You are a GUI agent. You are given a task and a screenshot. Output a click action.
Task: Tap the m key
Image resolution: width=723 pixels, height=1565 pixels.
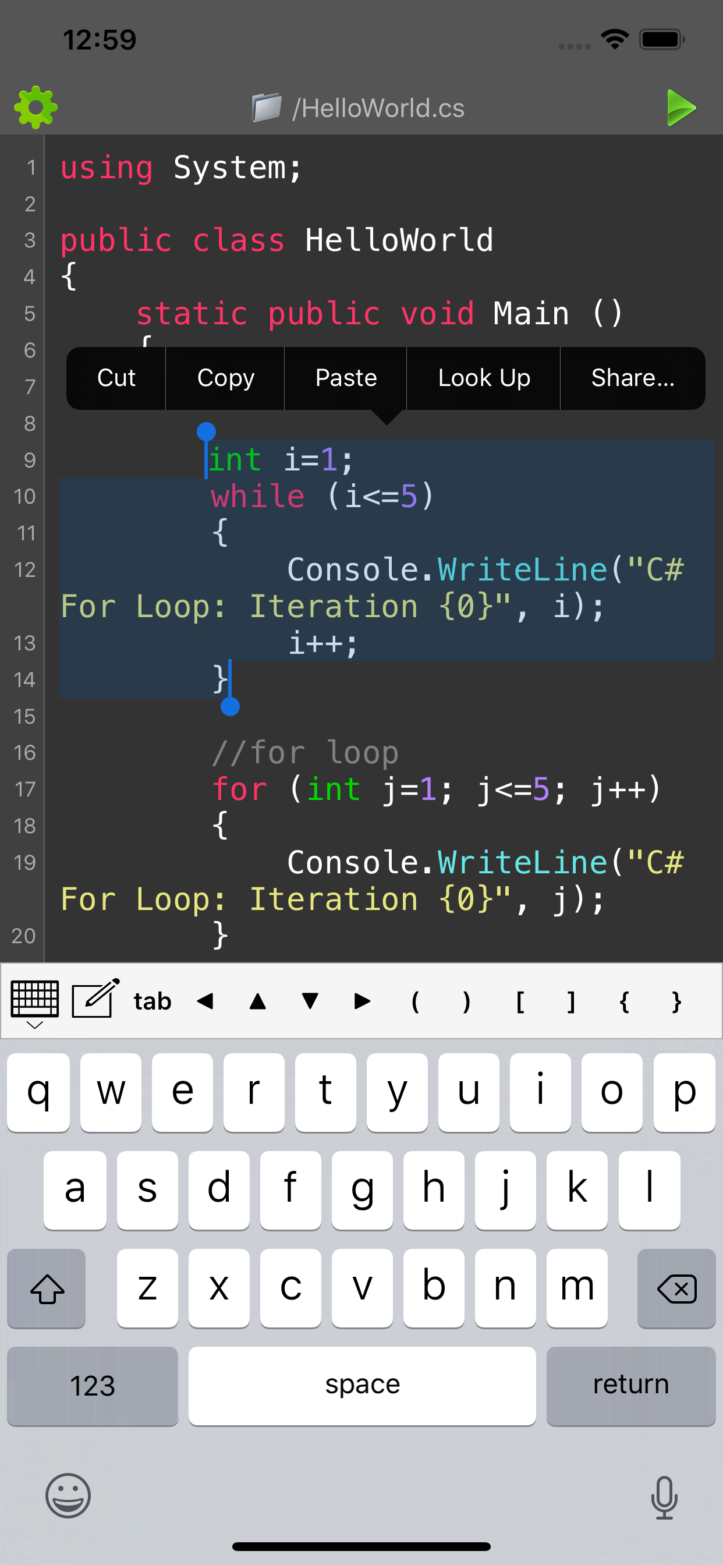click(x=576, y=1288)
